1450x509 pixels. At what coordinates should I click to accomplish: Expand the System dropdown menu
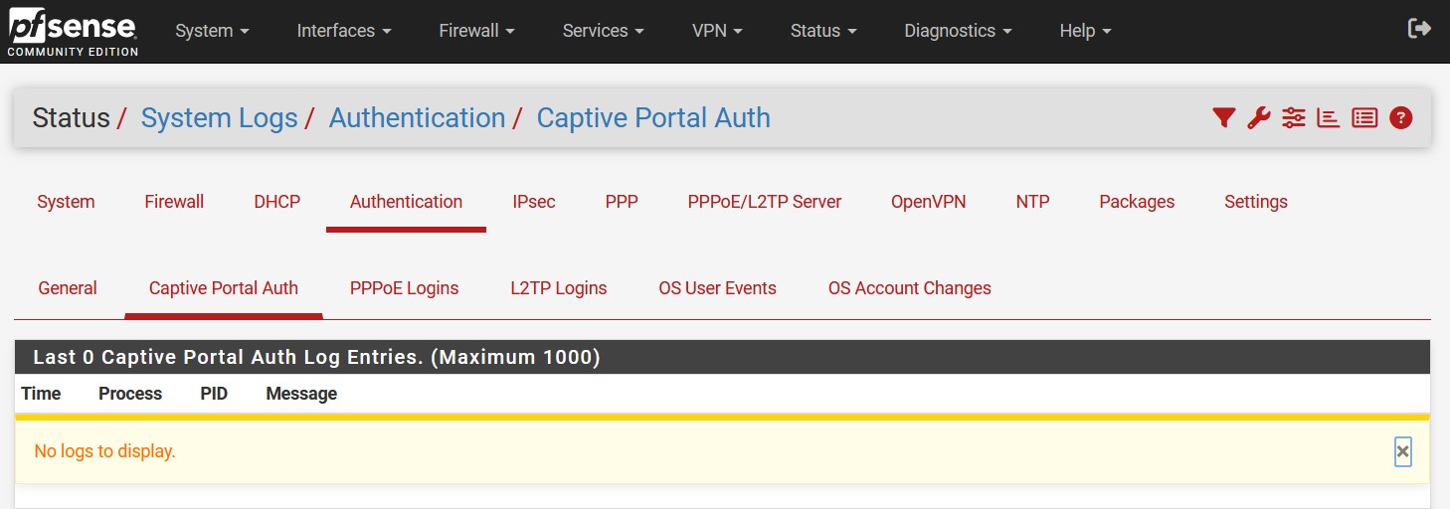coord(212,31)
